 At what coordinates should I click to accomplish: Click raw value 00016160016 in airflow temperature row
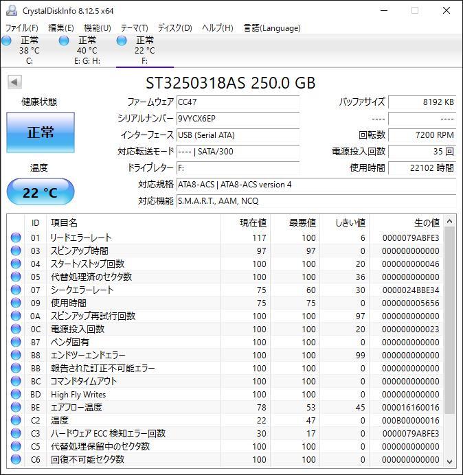click(411, 407)
